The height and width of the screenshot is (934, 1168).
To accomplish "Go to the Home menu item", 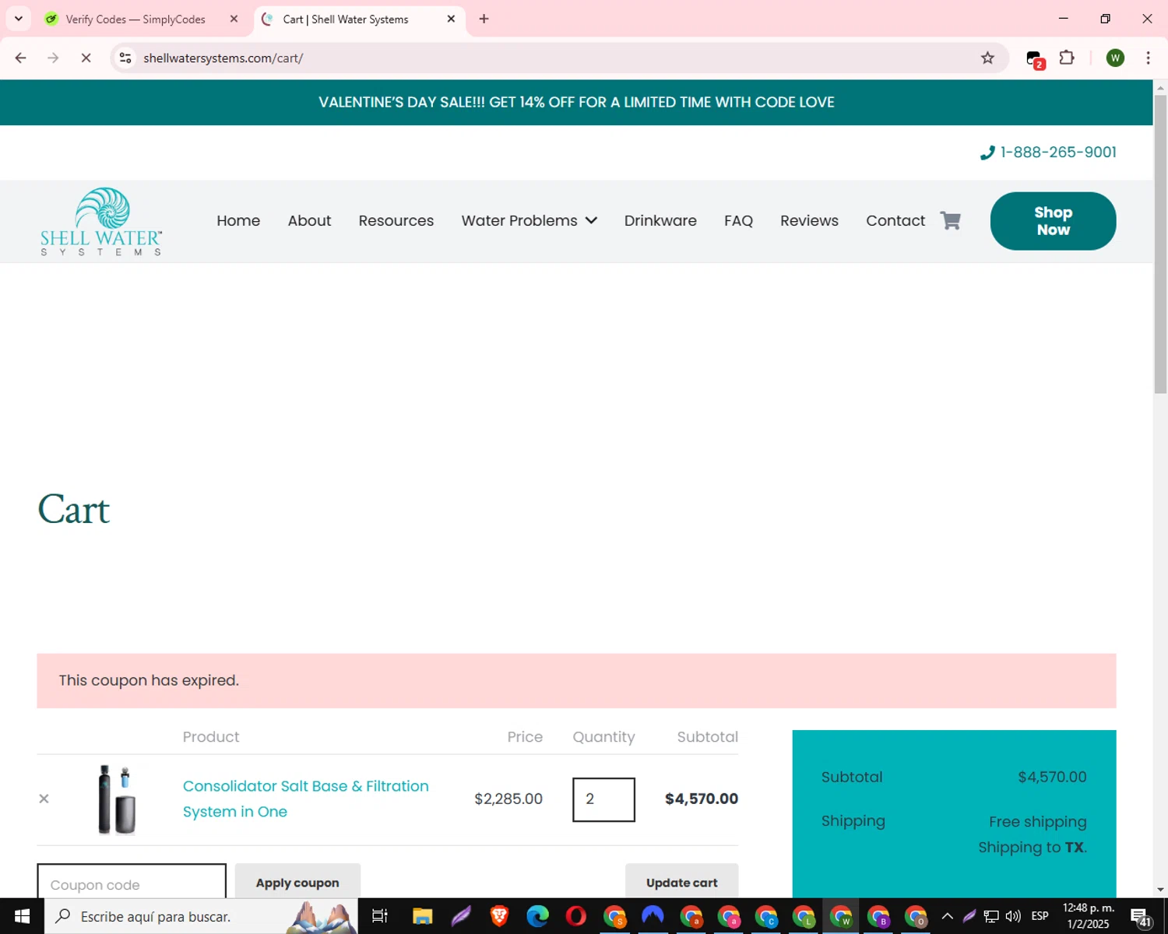I will click(x=238, y=221).
